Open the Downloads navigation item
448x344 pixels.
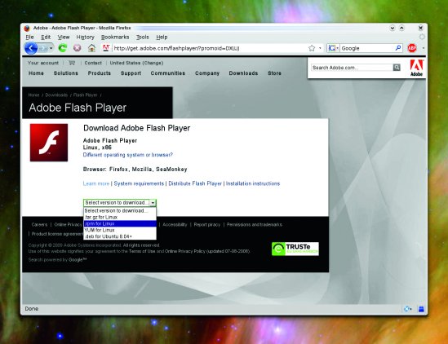[x=243, y=73]
